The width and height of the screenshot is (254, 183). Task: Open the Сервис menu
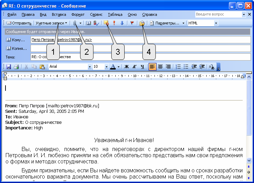pyautogui.click(x=96, y=14)
